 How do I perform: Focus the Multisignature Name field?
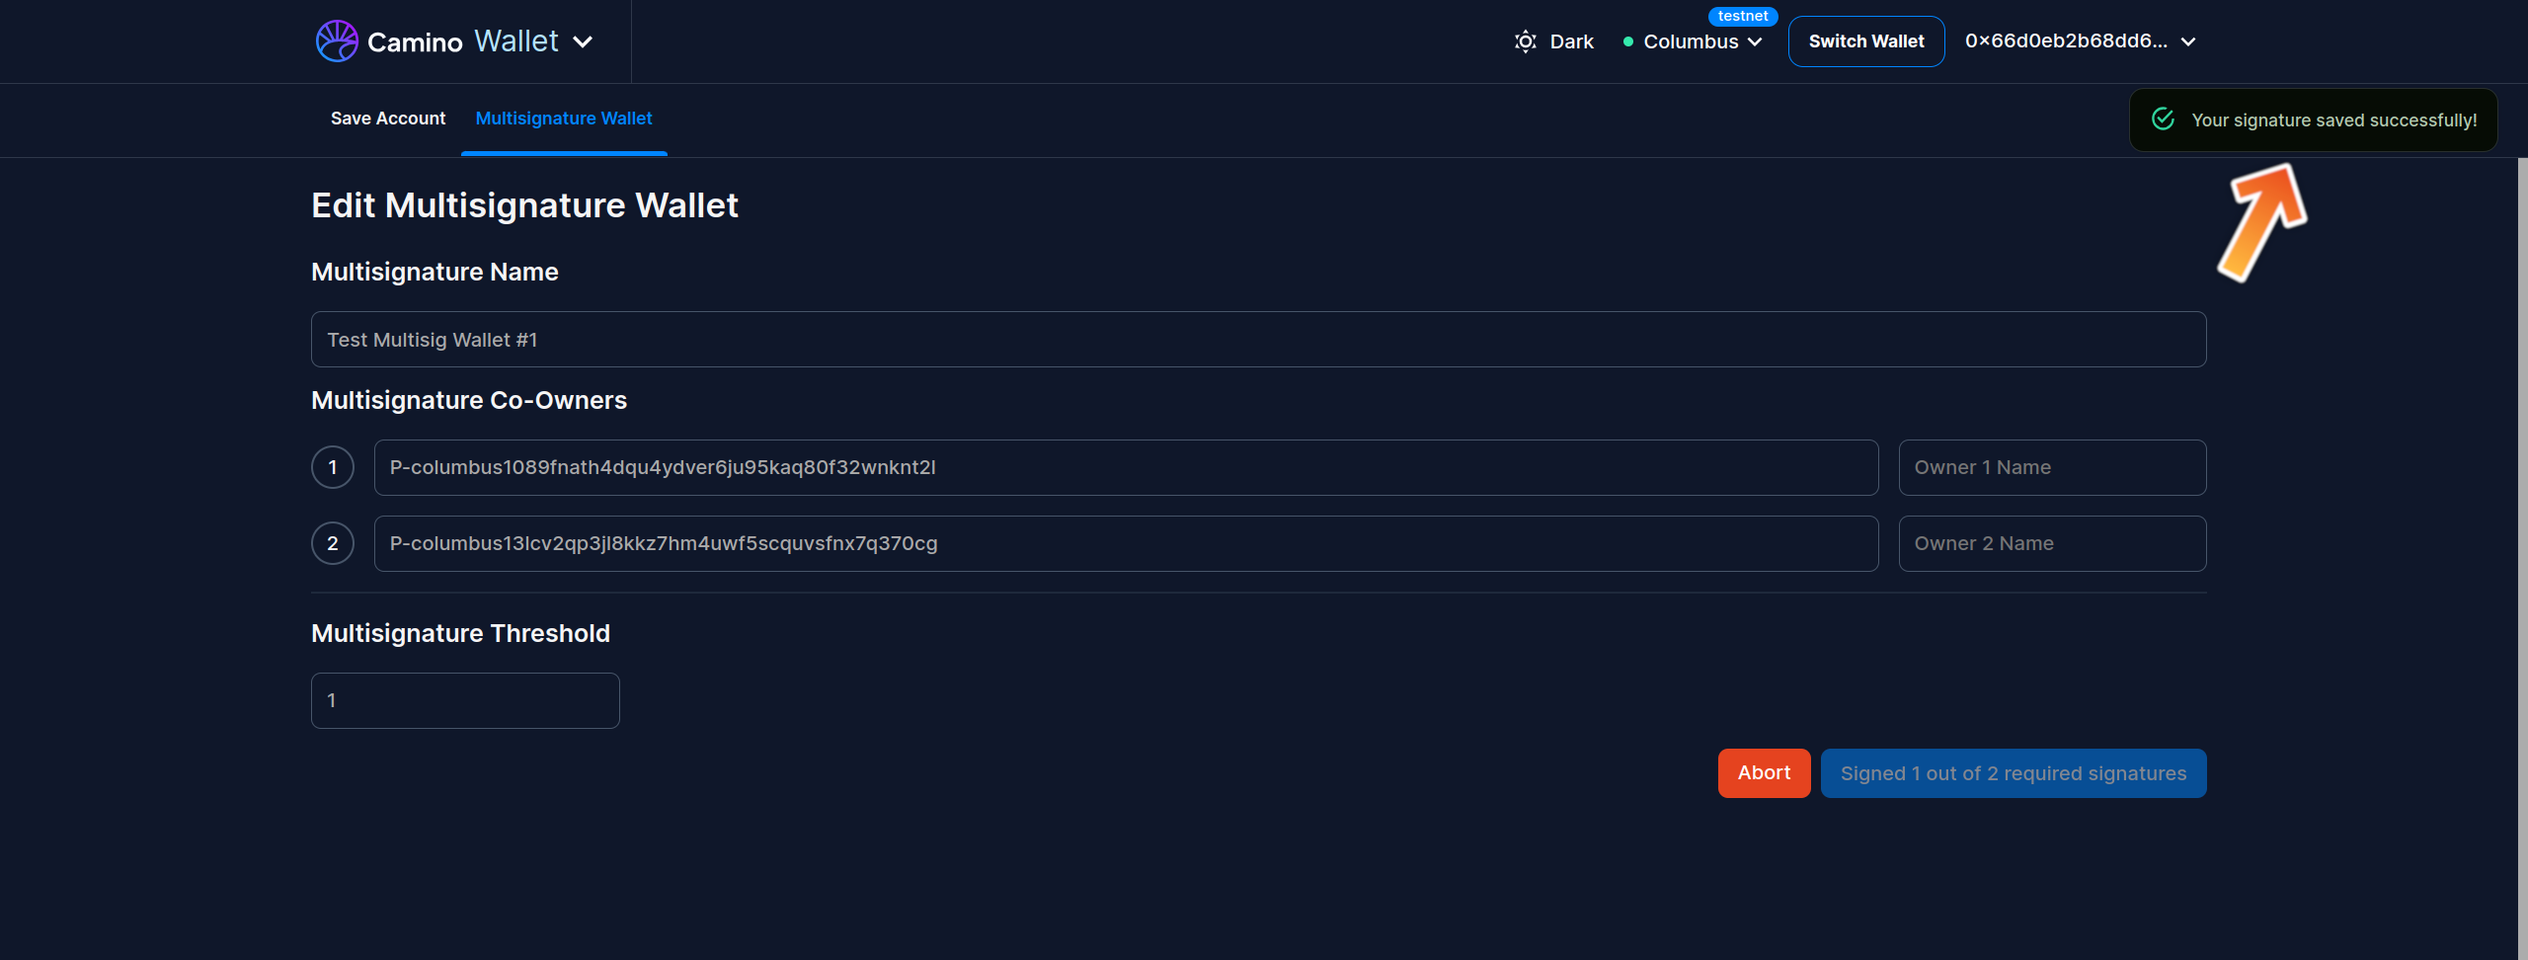pyautogui.click(x=1258, y=340)
